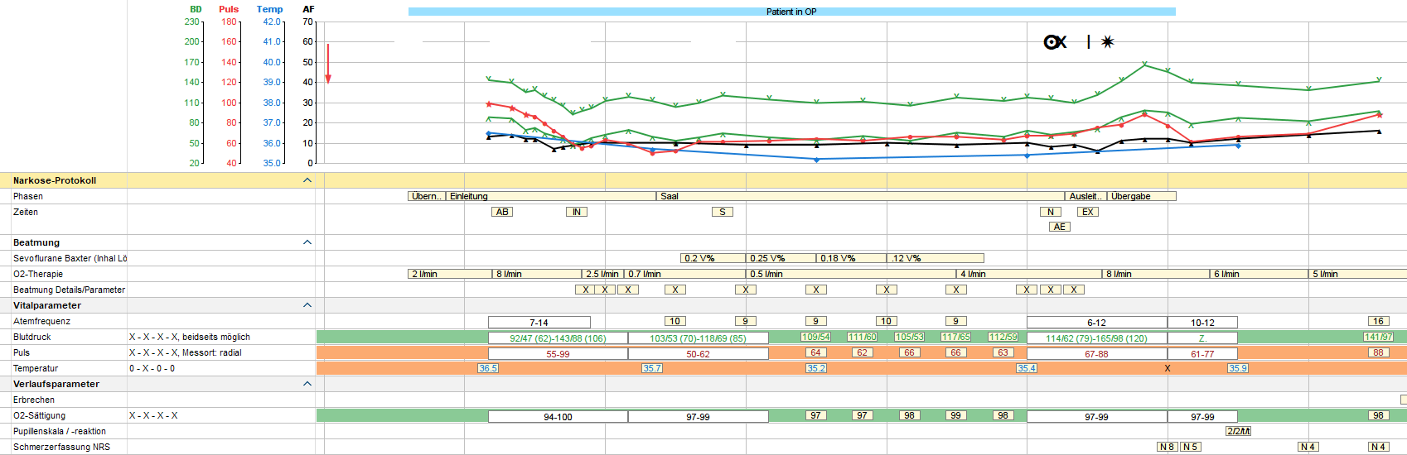Open the Einleitung phase block
This screenshot has width=1407, height=455.
(551, 196)
